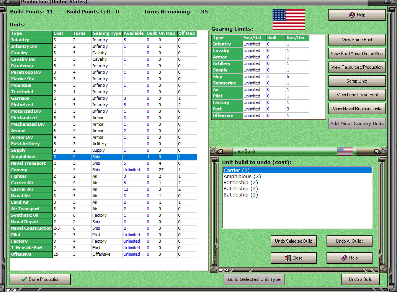This screenshot has height=292, width=397.
Task: Select the Synthetic Oil unit row
Action: (x=103, y=216)
